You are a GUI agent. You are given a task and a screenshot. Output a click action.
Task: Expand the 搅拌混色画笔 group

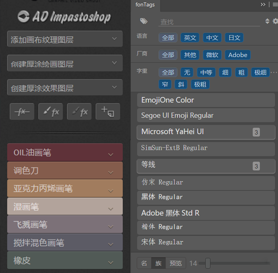click(x=65, y=242)
